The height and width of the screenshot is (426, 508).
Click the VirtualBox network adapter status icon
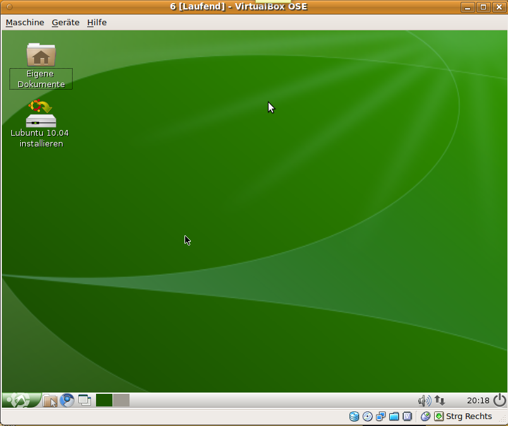click(380, 417)
